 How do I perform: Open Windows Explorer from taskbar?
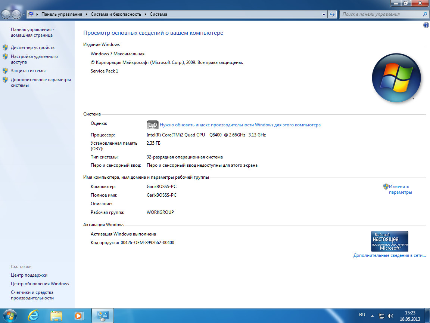[x=56, y=316]
